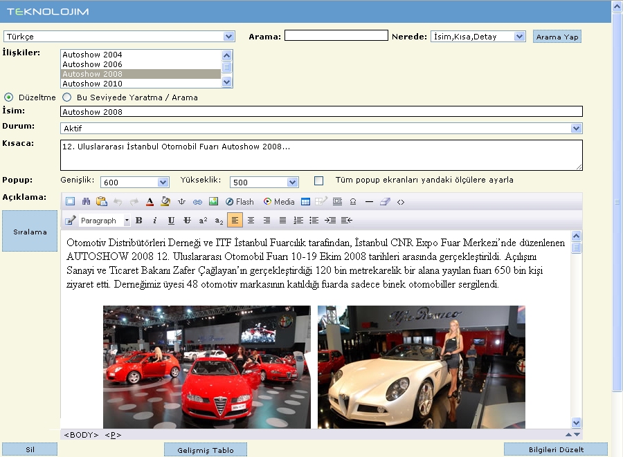Select Autoshow 2008 in İlişkiler list
The width and height of the screenshot is (623, 457).
point(141,74)
